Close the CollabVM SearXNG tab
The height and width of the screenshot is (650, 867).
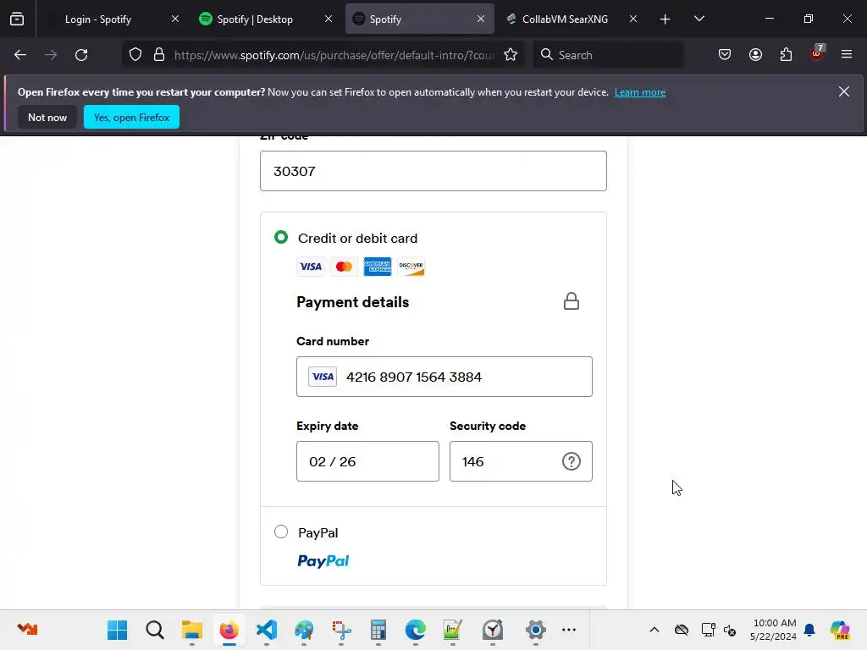pyautogui.click(x=633, y=19)
